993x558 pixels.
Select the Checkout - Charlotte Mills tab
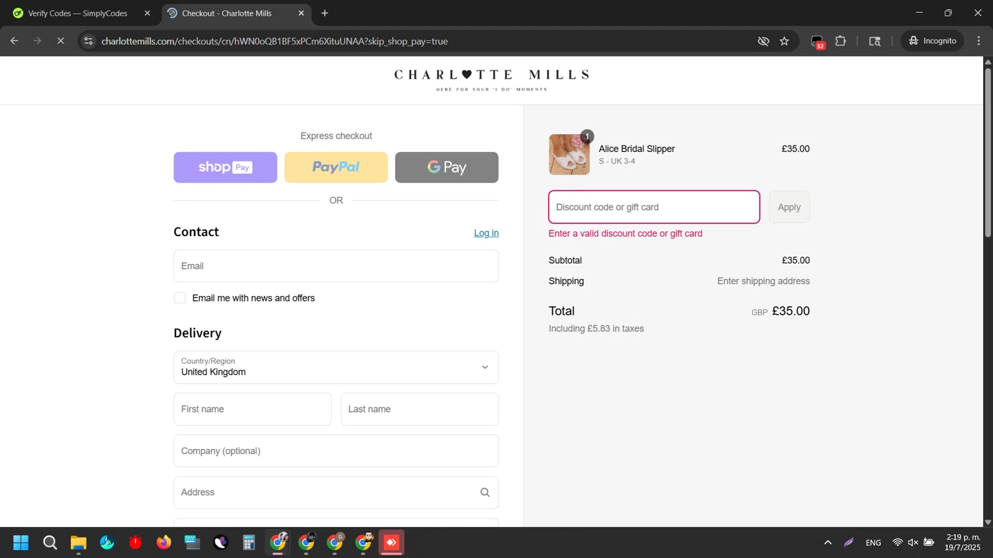(226, 13)
